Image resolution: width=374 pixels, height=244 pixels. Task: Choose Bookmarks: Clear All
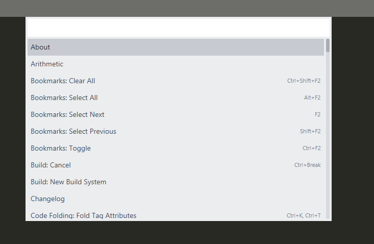coord(63,81)
